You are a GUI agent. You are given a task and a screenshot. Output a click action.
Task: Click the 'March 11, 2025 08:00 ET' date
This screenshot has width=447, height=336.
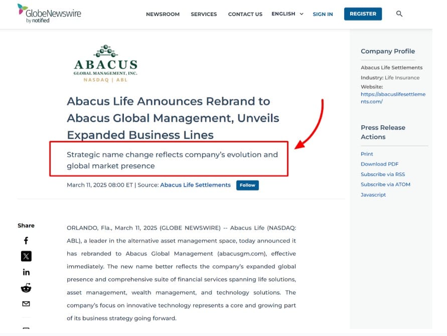(x=100, y=185)
